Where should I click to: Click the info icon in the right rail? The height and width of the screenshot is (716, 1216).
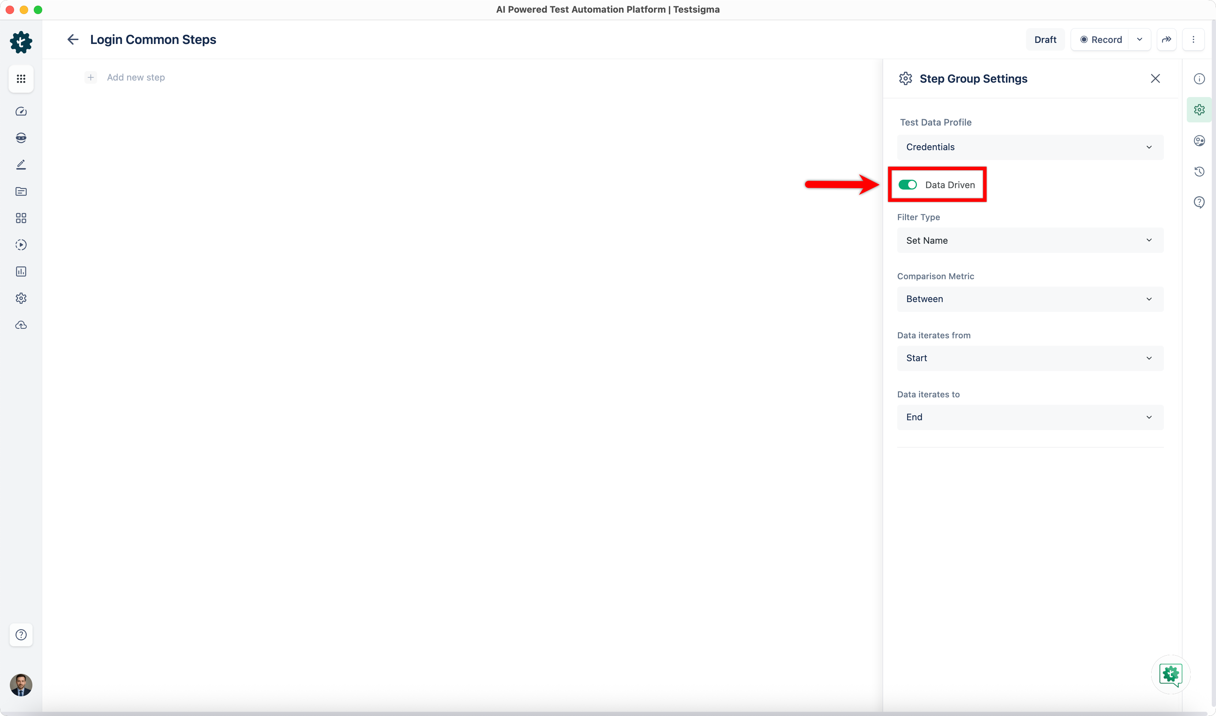point(1199,79)
